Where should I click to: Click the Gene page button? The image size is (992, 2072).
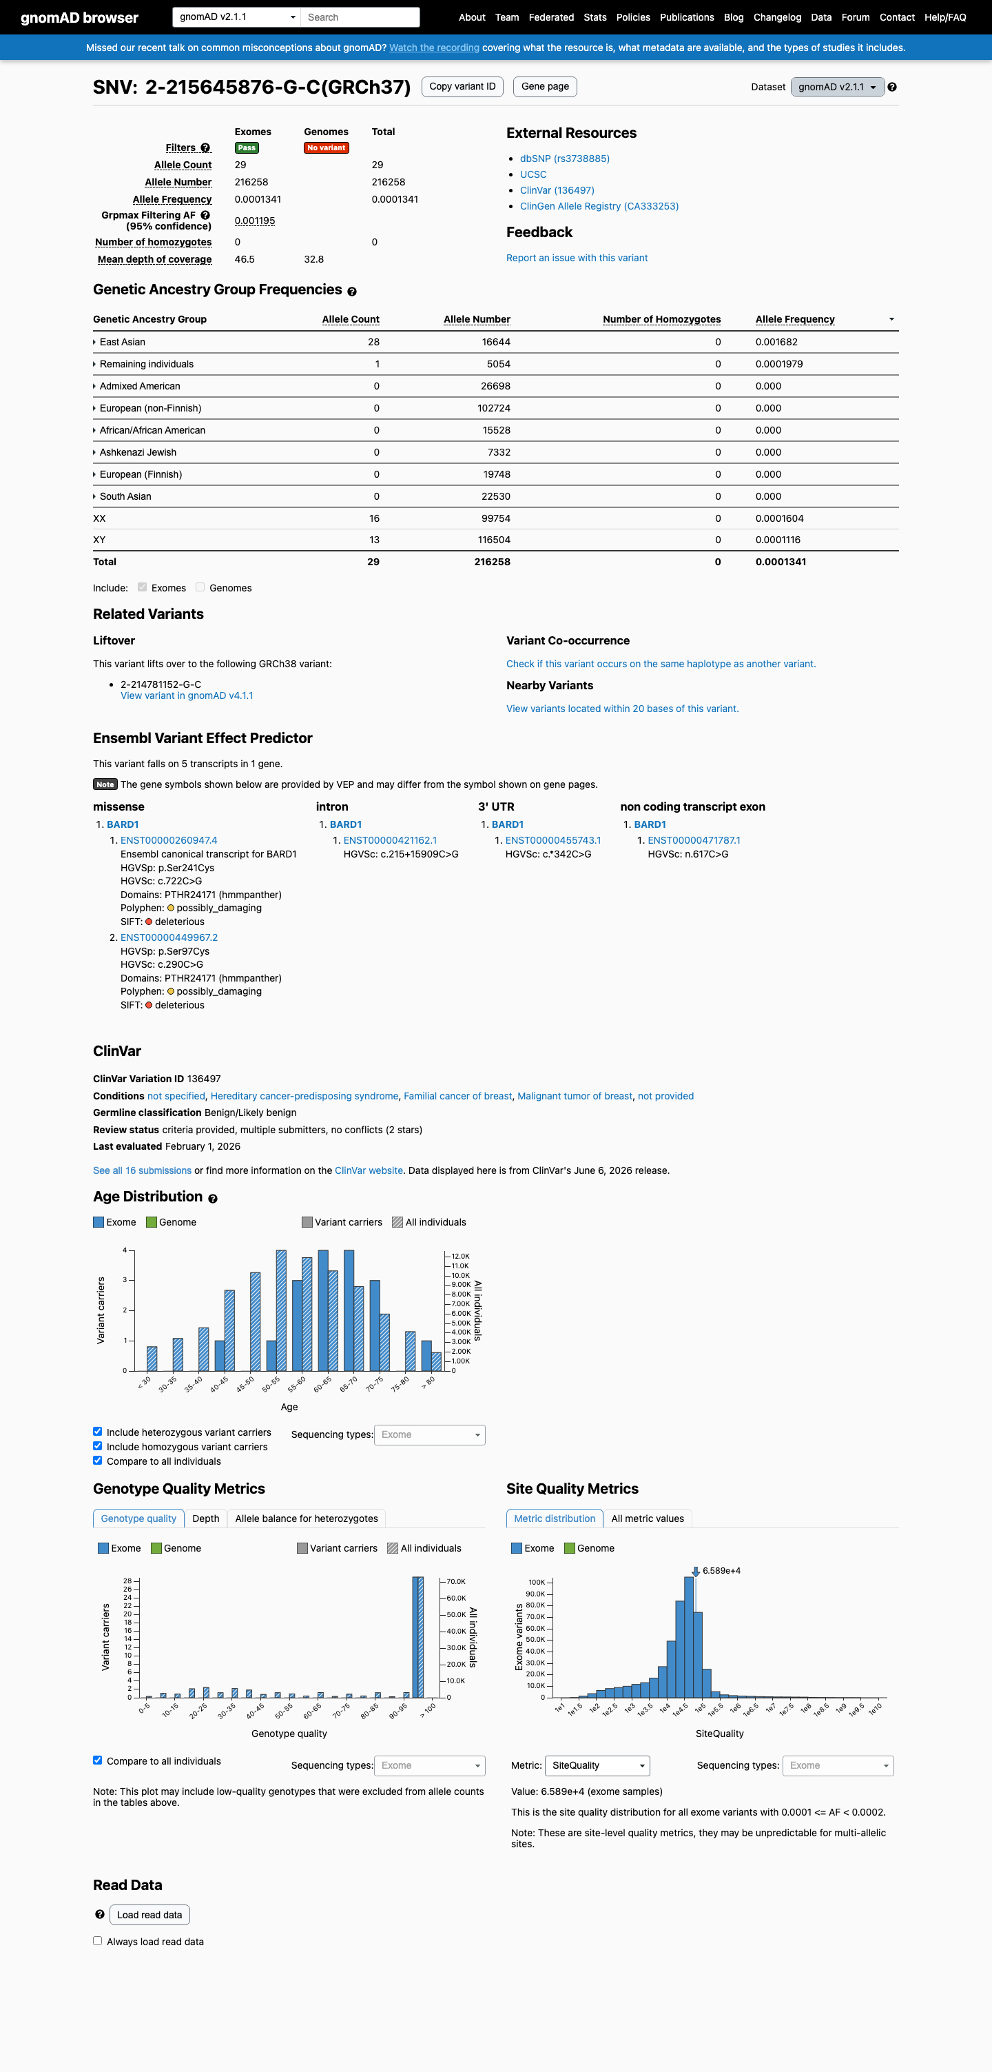coord(545,87)
